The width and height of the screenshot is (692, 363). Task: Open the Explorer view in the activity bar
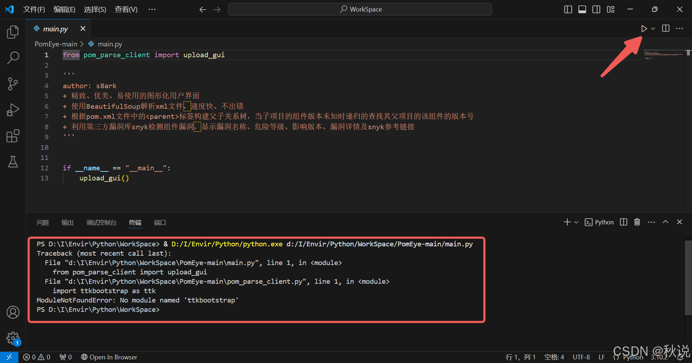13,32
